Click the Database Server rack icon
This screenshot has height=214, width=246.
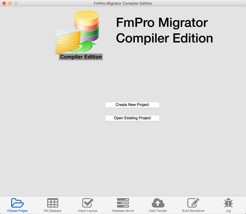123,203
